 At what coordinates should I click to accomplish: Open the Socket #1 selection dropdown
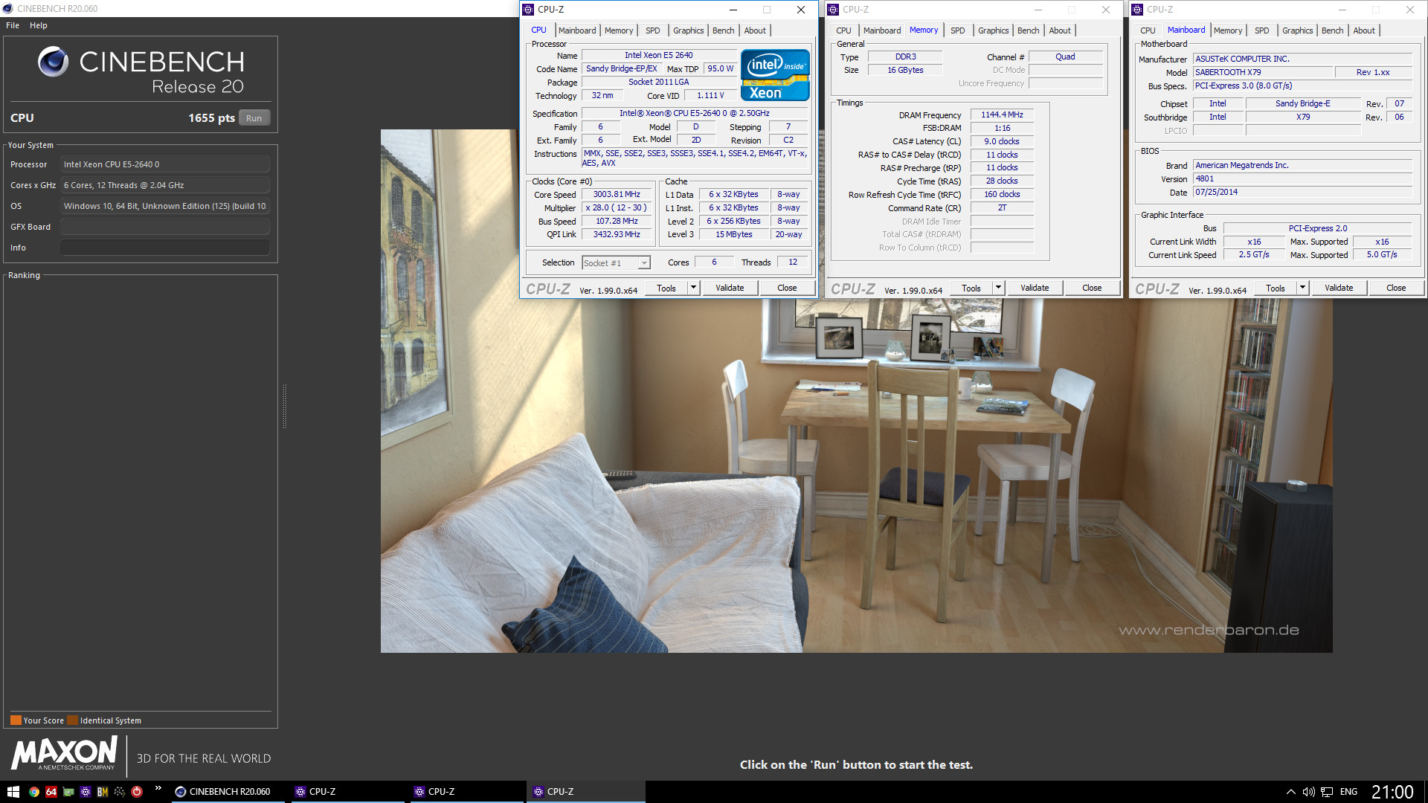(616, 263)
